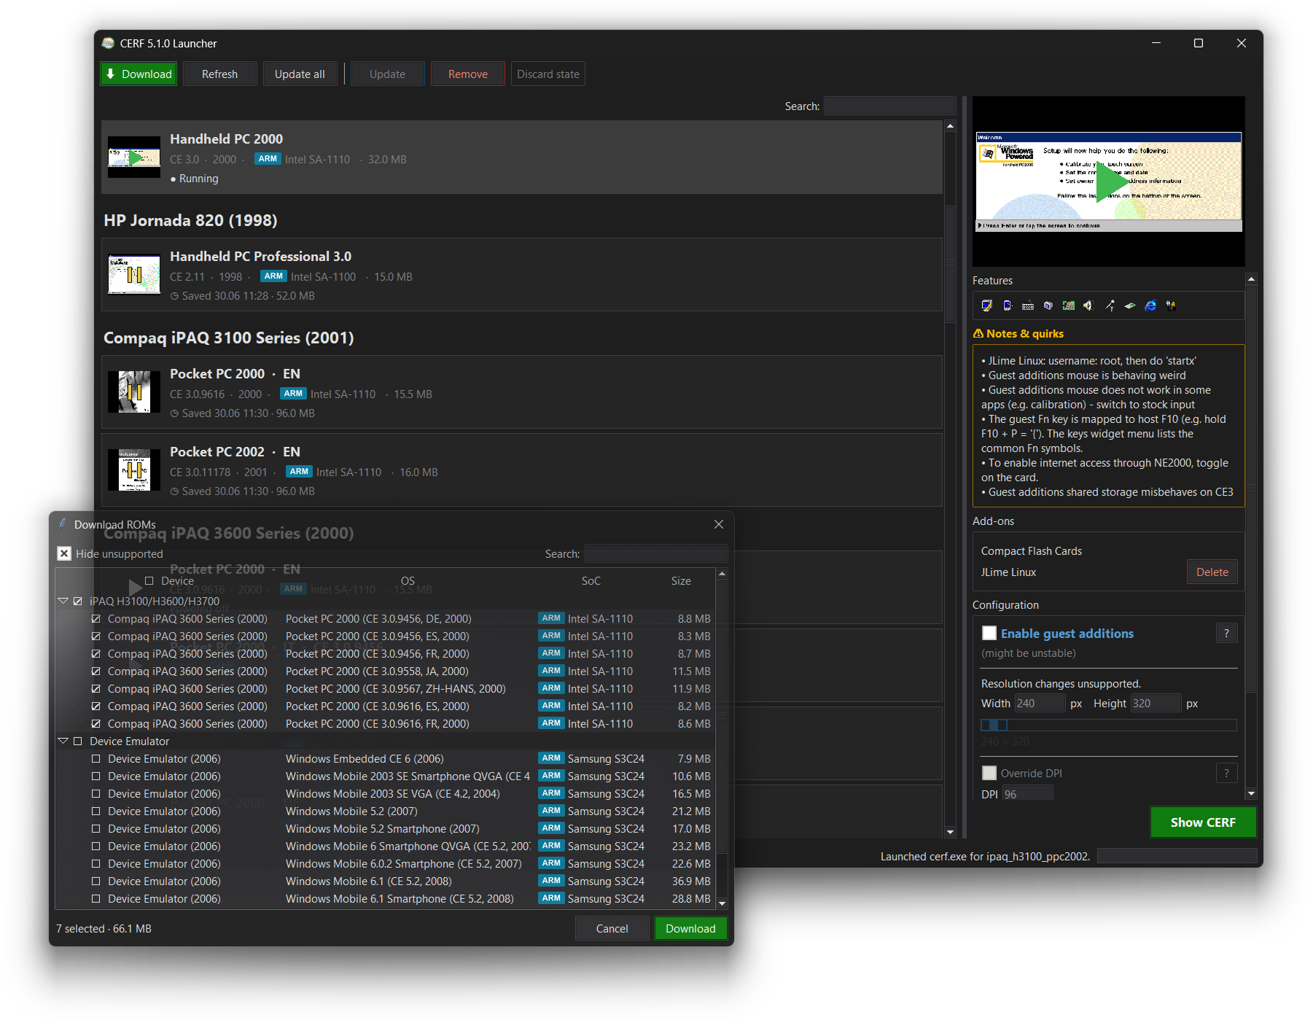Click the device list scroll-up arrow

click(950, 126)
